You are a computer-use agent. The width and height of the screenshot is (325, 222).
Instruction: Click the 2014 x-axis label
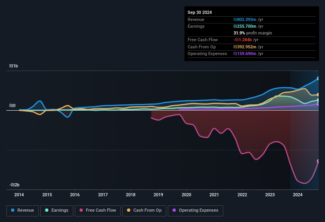click(19, 195)
